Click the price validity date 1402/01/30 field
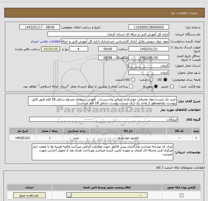 click(149, 58)
